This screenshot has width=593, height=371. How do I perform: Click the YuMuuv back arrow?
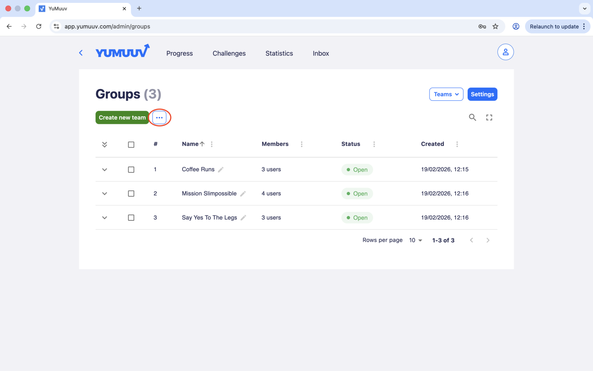coord(81,53)
